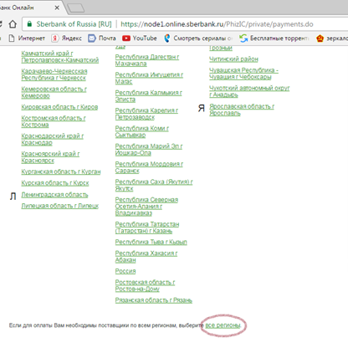Choose Республика Коми г Сыктывкар
This screenshot has width=348, height=348.
(142, 131)
